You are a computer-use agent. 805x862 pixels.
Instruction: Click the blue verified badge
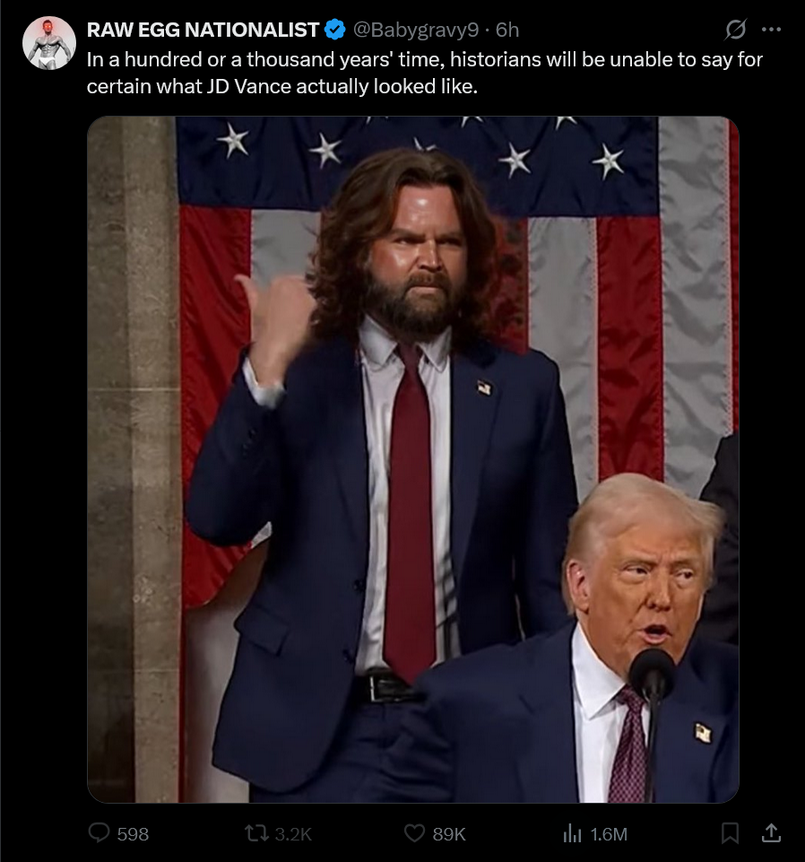point(335,29)
